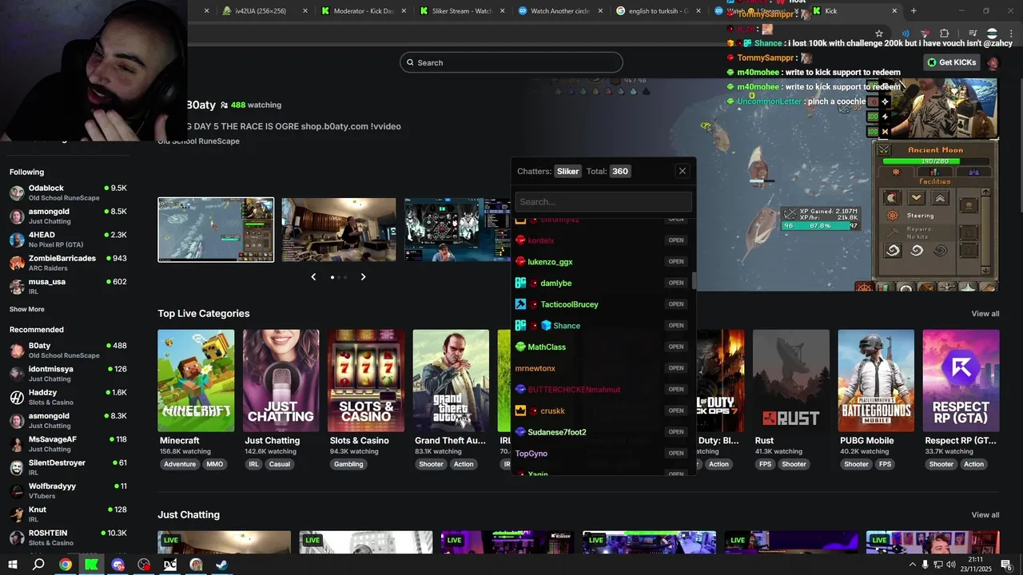Expand Following list with Show More
Image resolution: width=1023 pixels, height=575 pixels.
[27, 309]
